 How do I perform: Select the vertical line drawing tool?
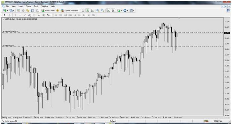pos(15,15)
